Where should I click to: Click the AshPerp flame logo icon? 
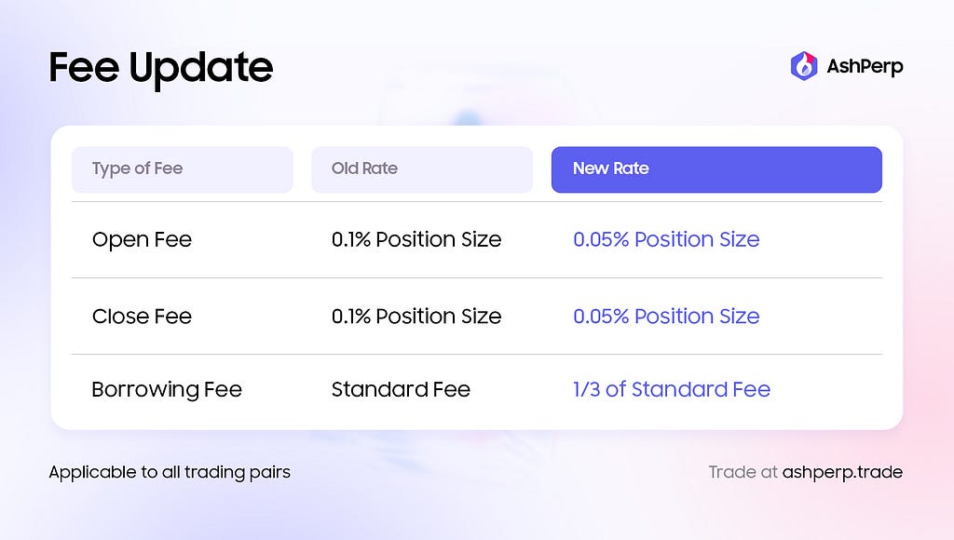tap(804, 66)
